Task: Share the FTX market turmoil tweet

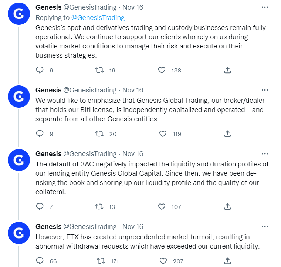Action: click(228, 261)
